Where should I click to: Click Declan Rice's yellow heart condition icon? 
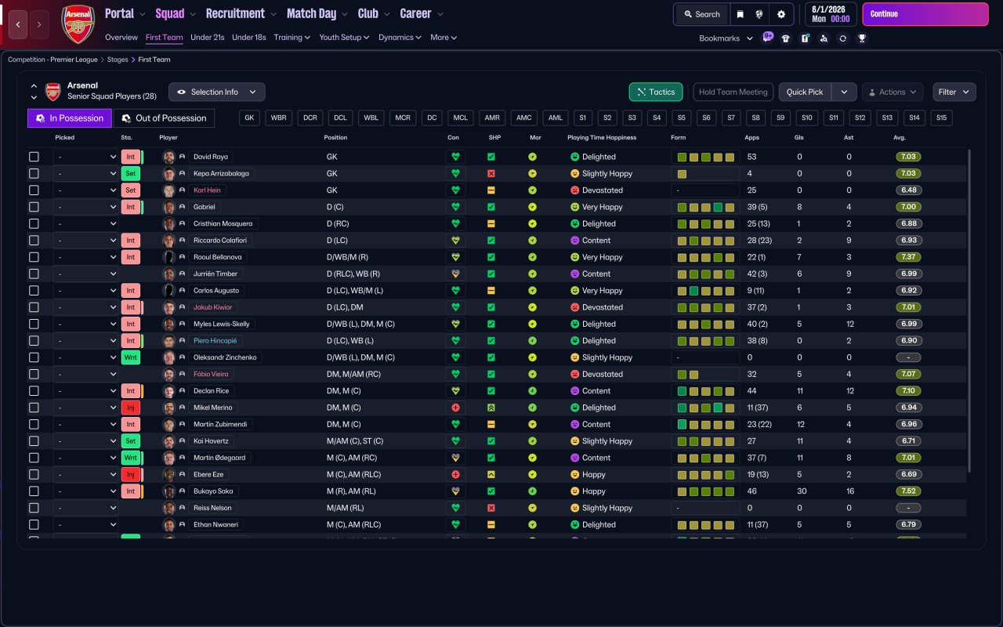coord(455,391)
